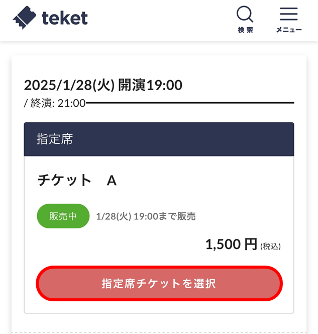The height and width of the screenshot is (334, 318).
Task: Click the 2025/1/28(火) 開演19:00 heading
Action: pyautogui.click(x=103, y=85)
